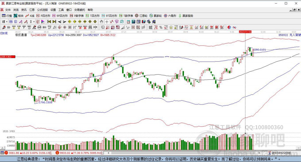
Task: Click the 深 index status 9933.02
Action: 79,153
